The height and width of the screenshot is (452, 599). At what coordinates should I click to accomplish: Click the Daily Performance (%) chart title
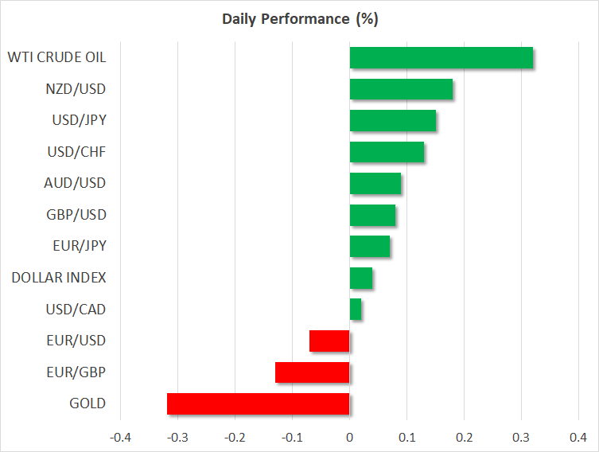click(x=299, y=19)
